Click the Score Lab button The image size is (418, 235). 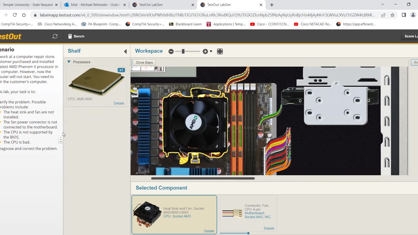coord(410,36)
